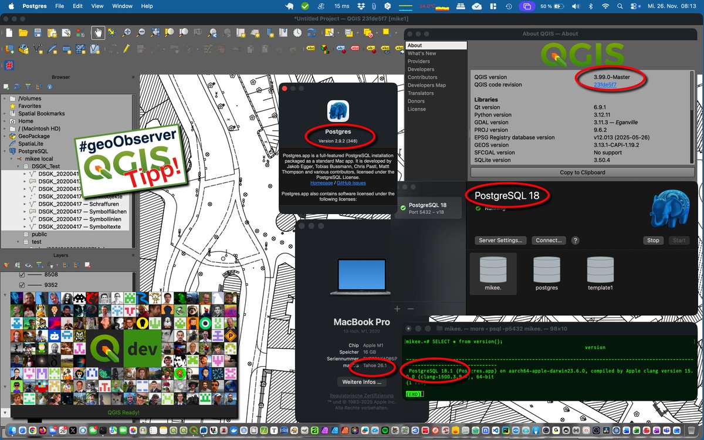Image resolution: width=704 pixels, height=440 pixels.
Task: Expand the Spatial Bookmarks node
Action: 5,113
